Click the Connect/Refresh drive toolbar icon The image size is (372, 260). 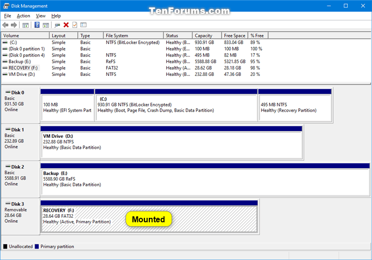point(57,25)
